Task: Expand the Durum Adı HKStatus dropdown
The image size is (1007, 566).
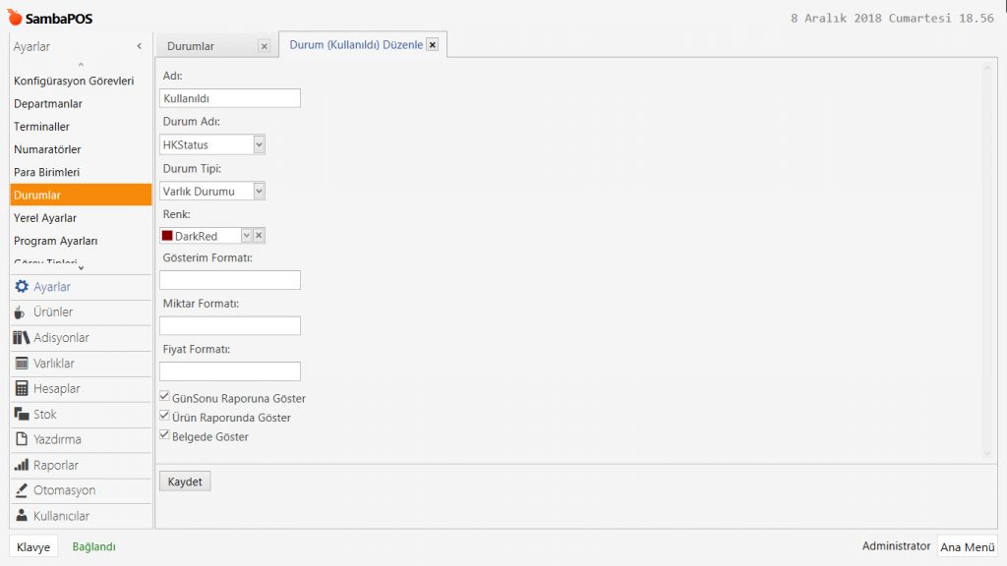Action: click(x=259, y=144)
